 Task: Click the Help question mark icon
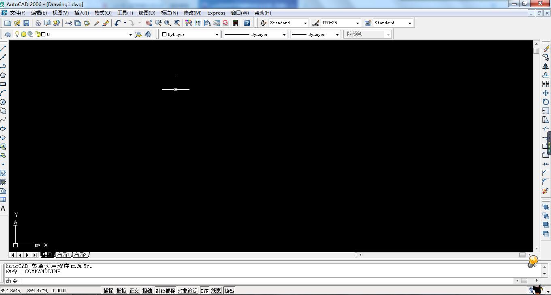pos(247,23)
